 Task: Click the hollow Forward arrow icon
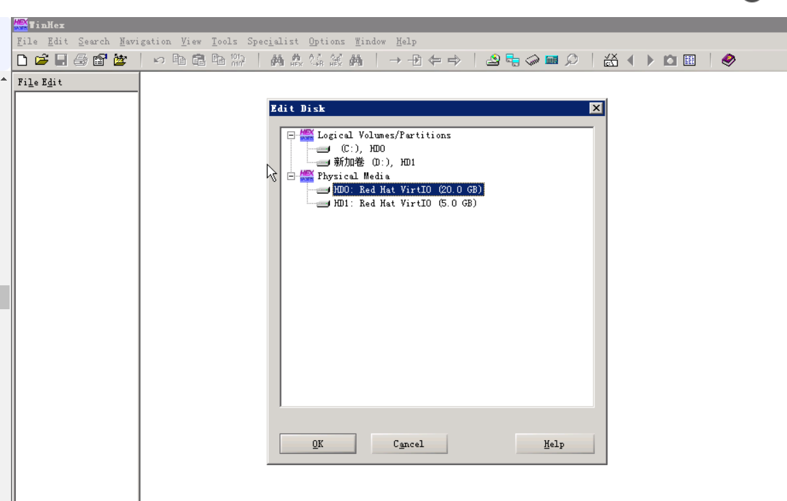coord(454,60)
